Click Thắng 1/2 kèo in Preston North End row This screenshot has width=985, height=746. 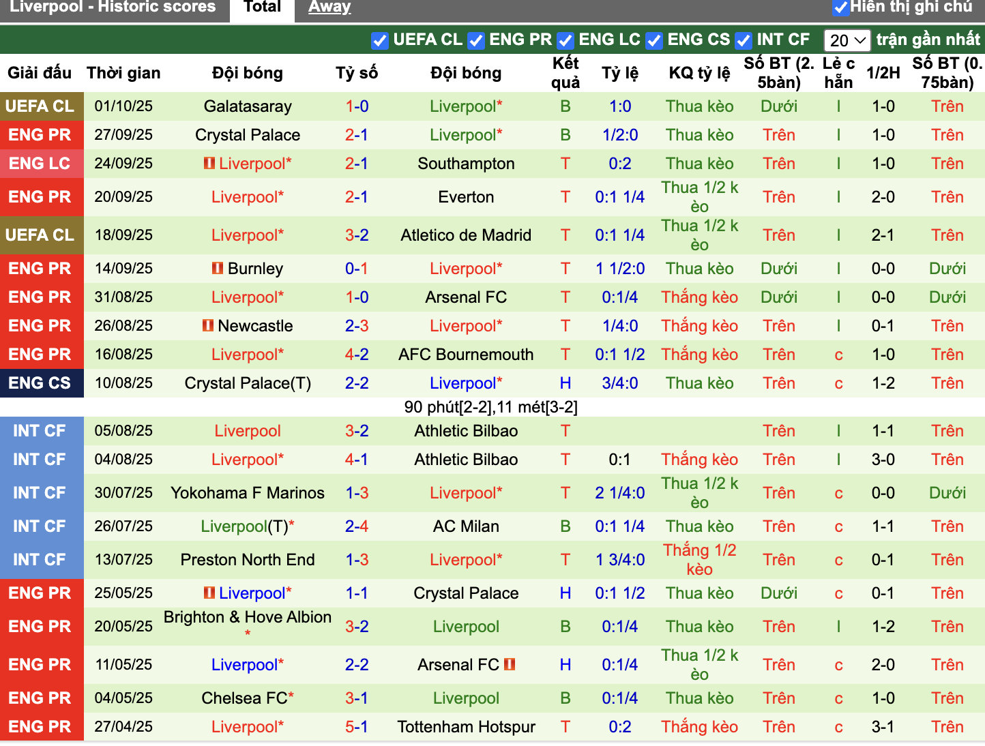tap(700, 560)
